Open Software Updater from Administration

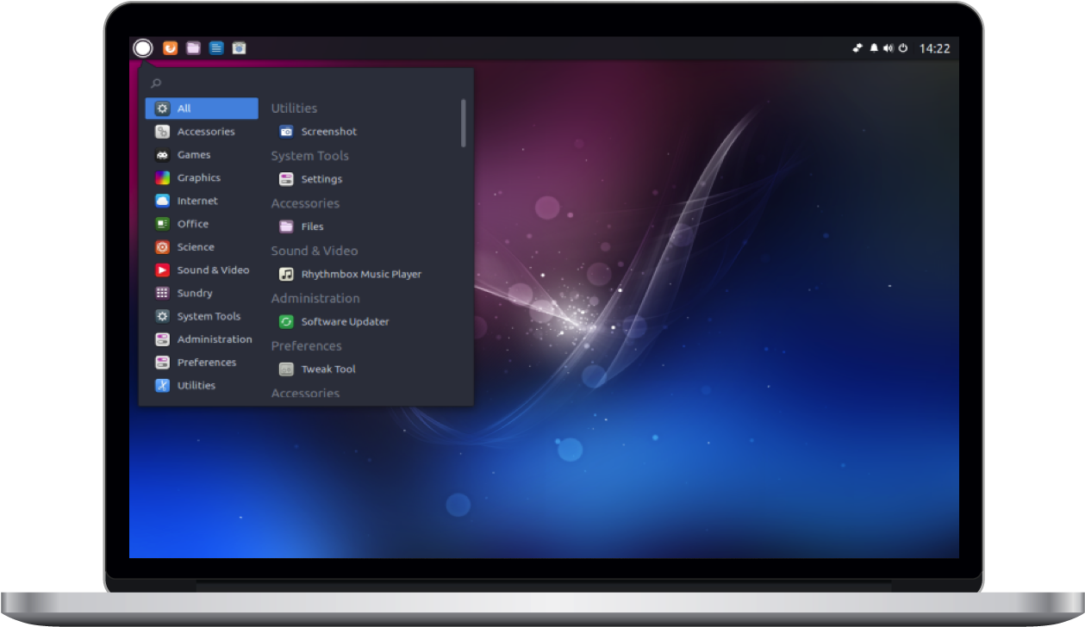(x=345, y=321)
